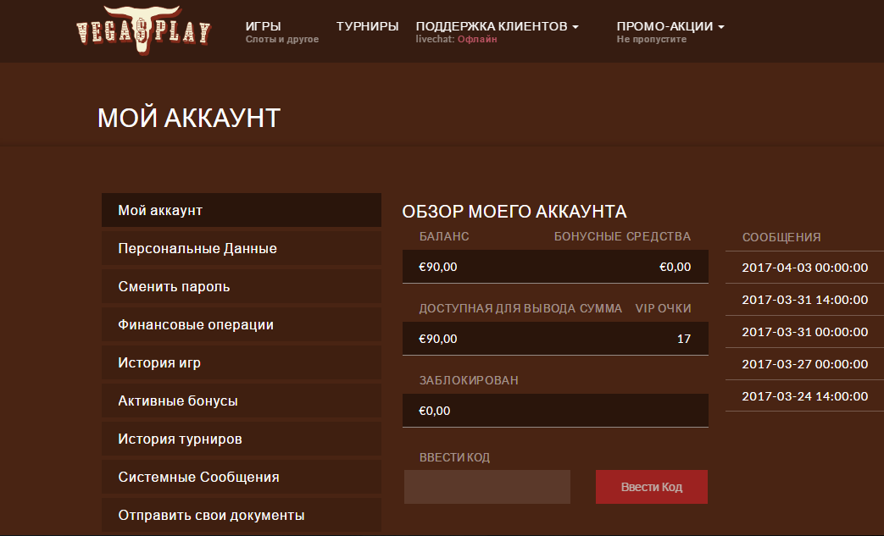
Task: Open Системные Сообщения section
Action: pos(242,477)
